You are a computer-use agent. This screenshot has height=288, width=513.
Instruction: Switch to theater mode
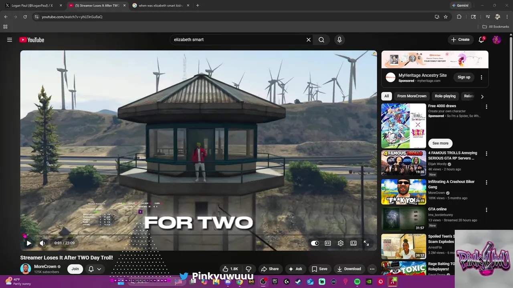click(x=353, y=243)
